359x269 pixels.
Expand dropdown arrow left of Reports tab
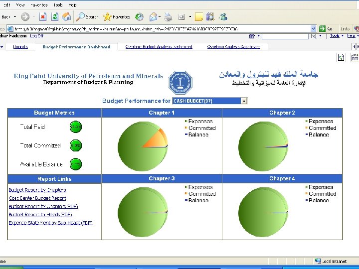point(2,47)
